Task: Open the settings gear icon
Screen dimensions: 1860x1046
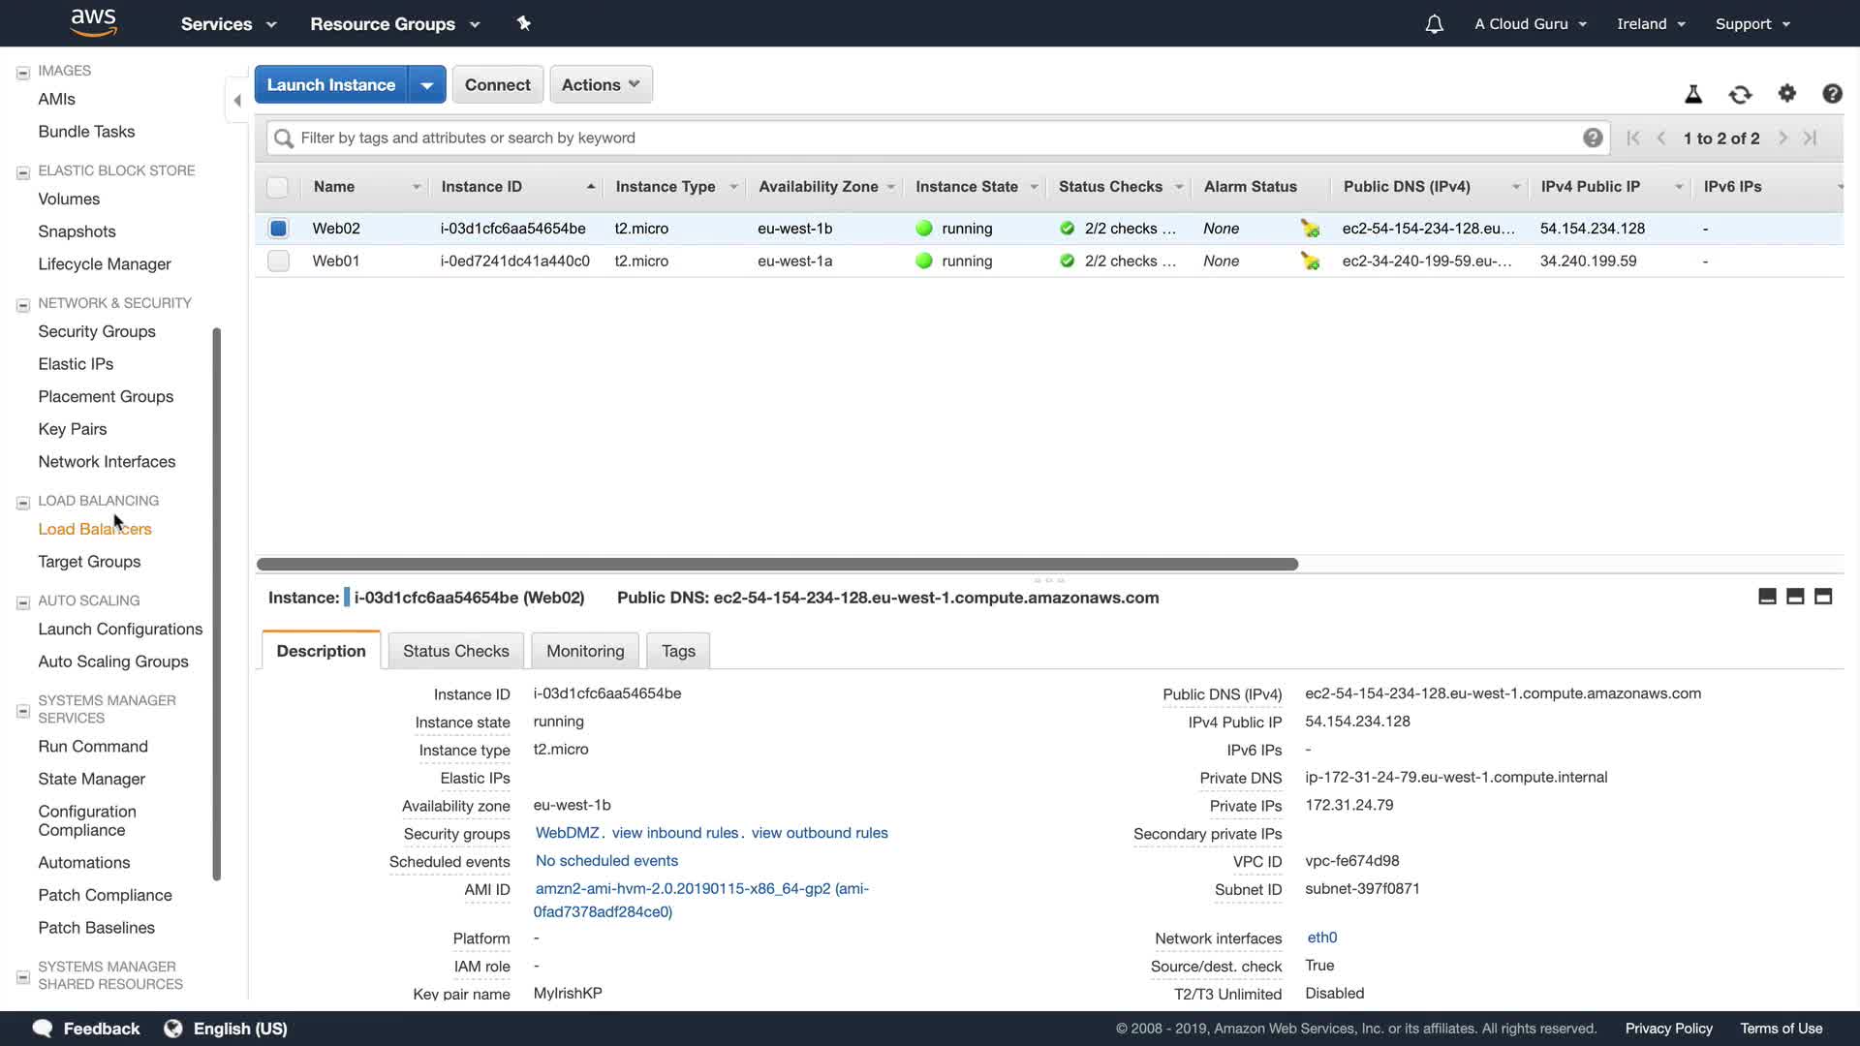Action: (1786, 93)
